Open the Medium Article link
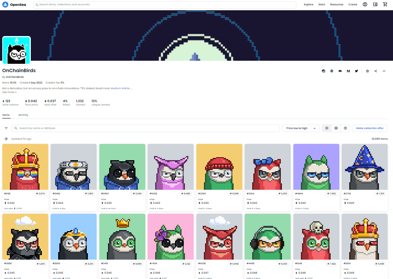Image resolution: width=393 pixels, height=279 pixels. (x=120, y=88)
